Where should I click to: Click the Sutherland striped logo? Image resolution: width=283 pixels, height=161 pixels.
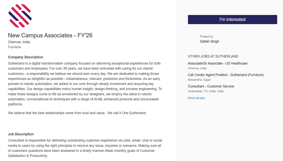pyautogui.click(x=20, y=16)
